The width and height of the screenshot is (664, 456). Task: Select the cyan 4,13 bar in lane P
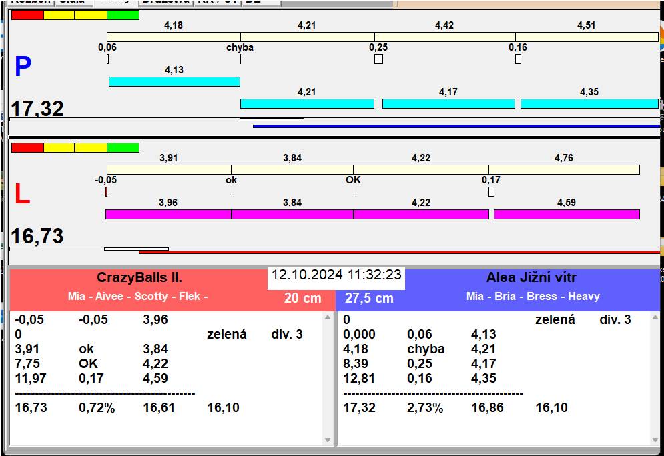click(x=174, y=81)
